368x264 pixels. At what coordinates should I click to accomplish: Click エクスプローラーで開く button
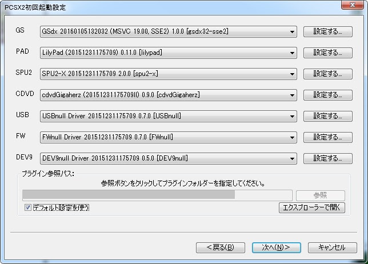(311, 207)
